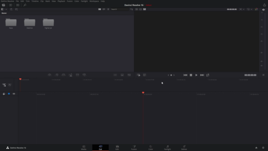Open the Tools sliders icon under viewer
The height and width of the screenshot is (151, 268).
coord(144,75)
